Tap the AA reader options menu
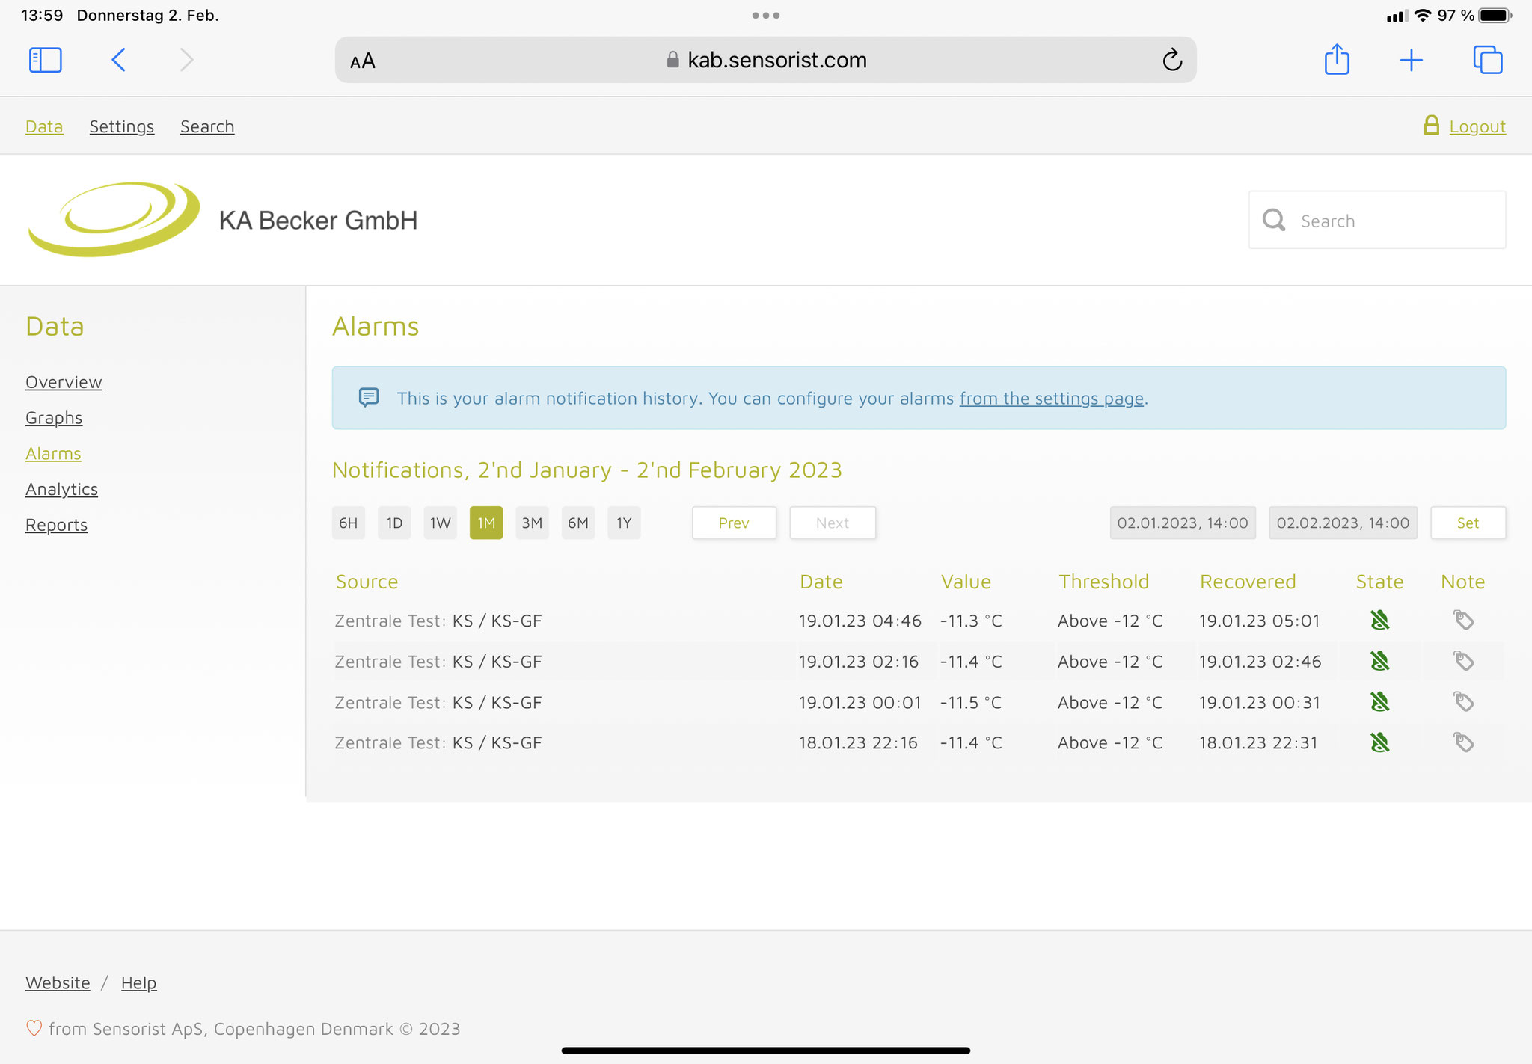Viewport: 1532px width, 1064px height. [363, 61]
